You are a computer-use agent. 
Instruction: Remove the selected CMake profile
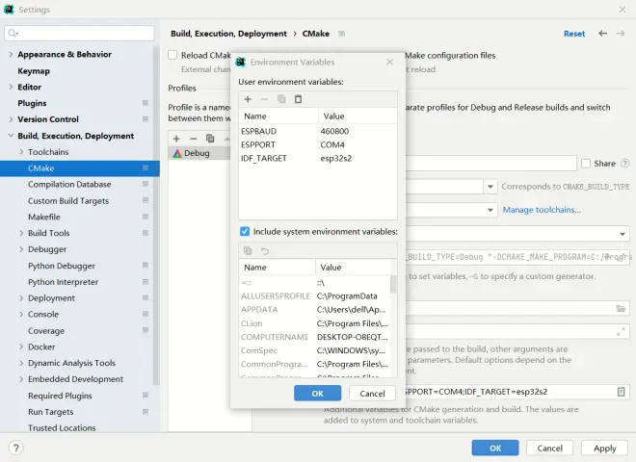[x=194, y=139]
